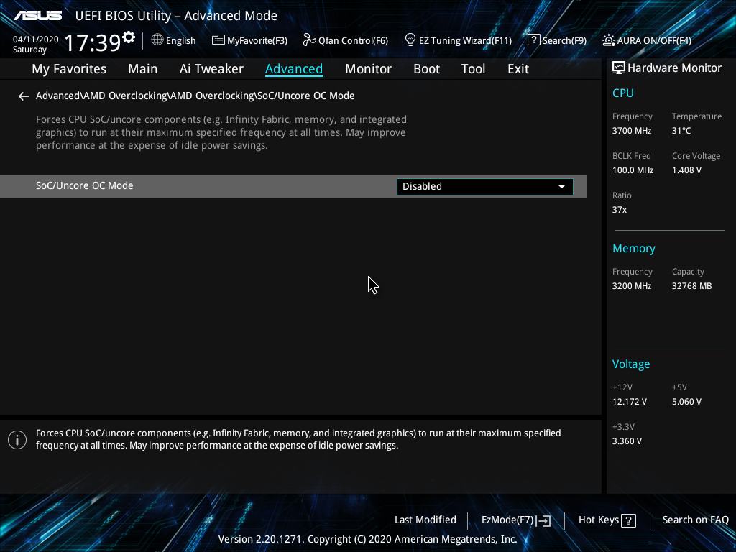
Task: Click the EzMode exit arrow icon
Action: [543, 520]
